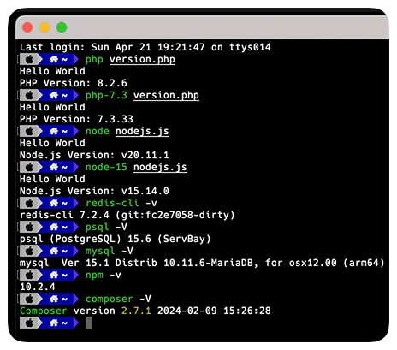The image size is (397, 350).
Task: Click the Apple icon on the 'mysql -V' prompt
Action: (29, 251)
